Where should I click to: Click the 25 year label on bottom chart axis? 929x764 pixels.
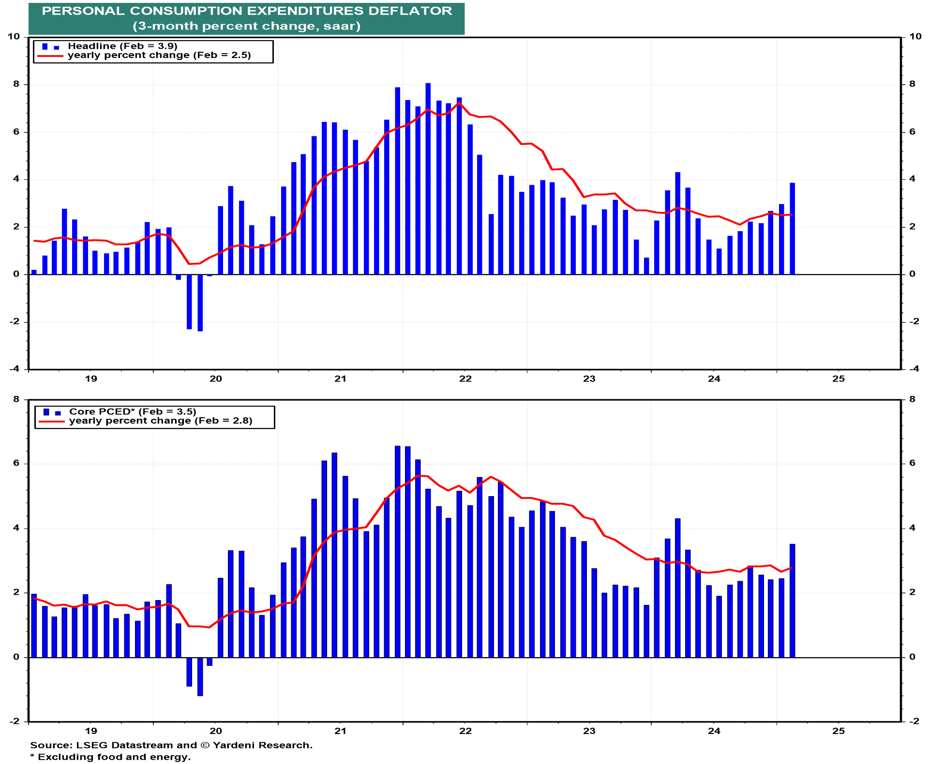(839, 731)
